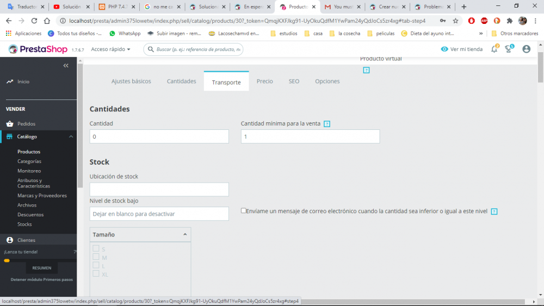Click the Nivel de stock bajo field
544x306 pixels.
click(x=159, y=214)
